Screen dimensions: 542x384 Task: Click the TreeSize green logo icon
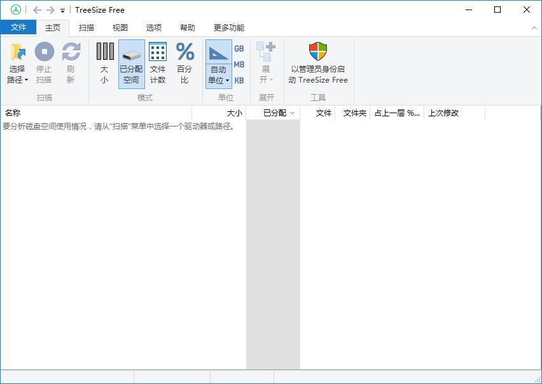click(15, 10)
